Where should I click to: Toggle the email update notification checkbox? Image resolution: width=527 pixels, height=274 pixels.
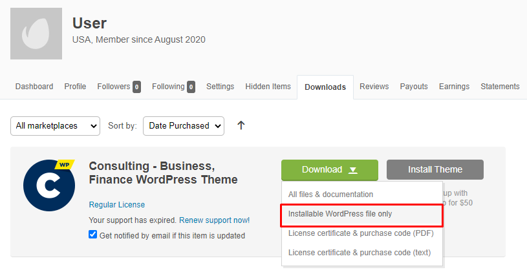pyautogui.click(x=92, y=235)
